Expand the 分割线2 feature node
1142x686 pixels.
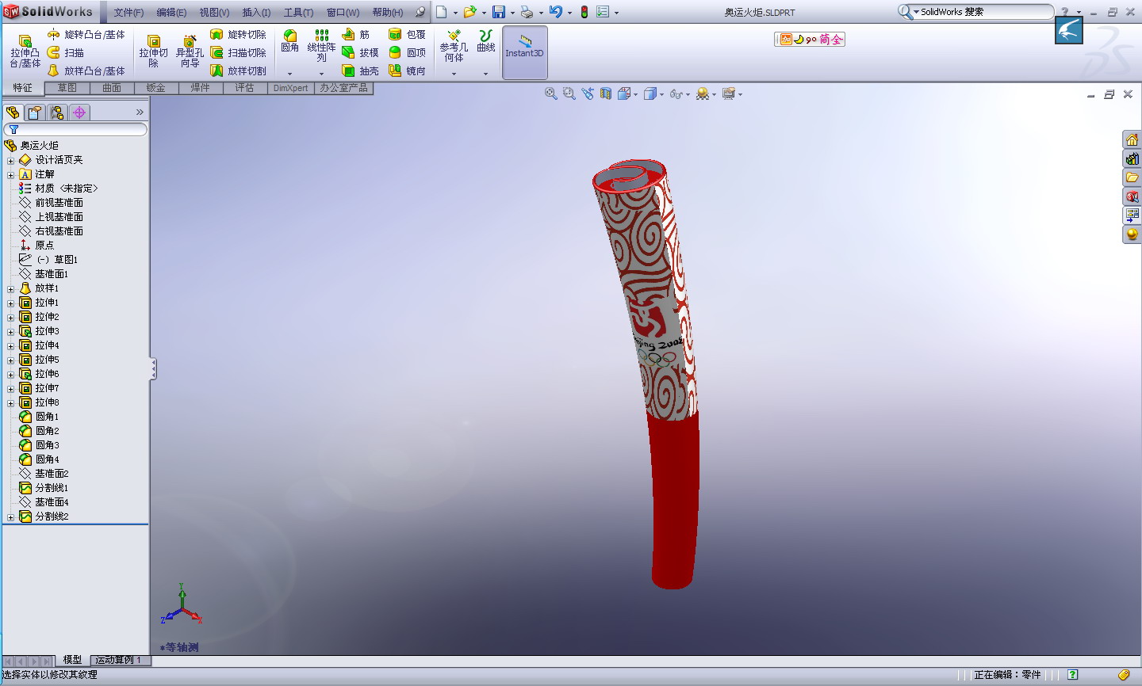tap(10, 516)
